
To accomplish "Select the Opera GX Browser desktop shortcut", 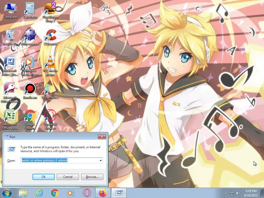I will pos(50,120).
